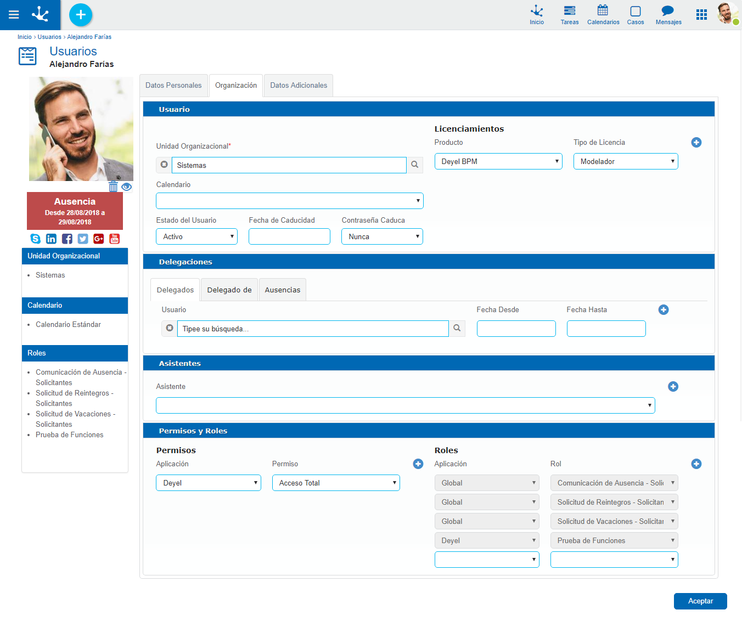Add a permission with plus icon

[x=418, y=464]
